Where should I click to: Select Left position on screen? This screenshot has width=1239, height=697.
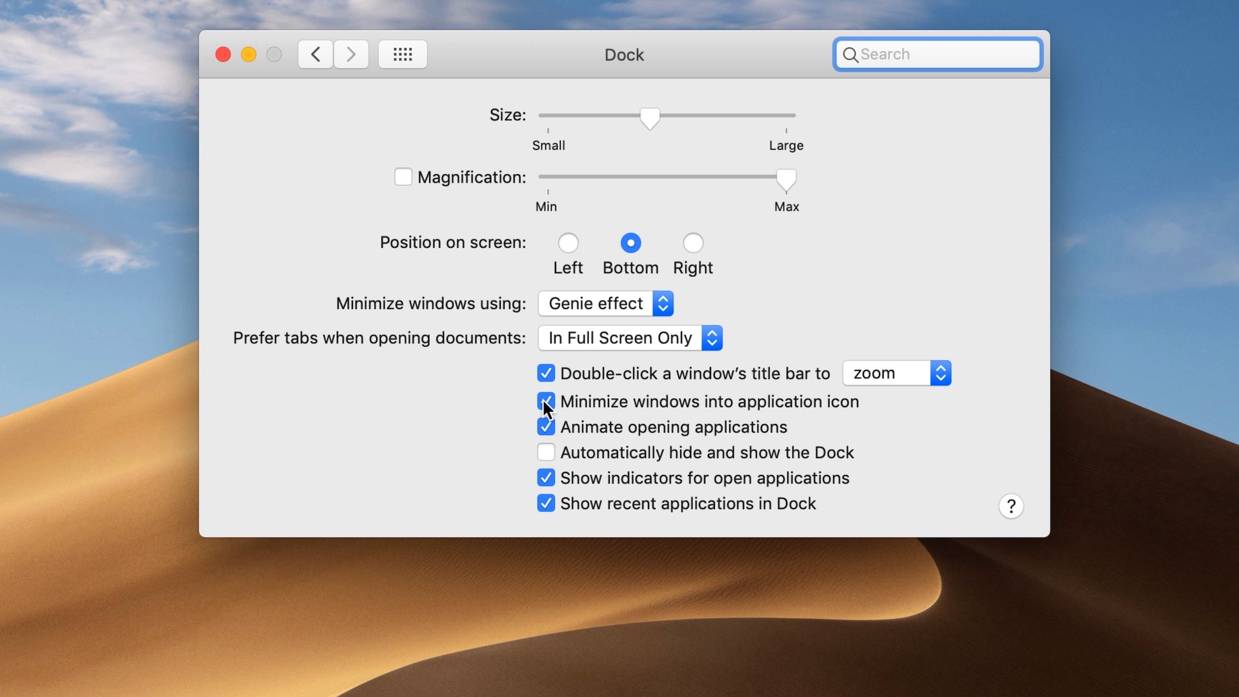pyautogui.click(x=568, y=243)
